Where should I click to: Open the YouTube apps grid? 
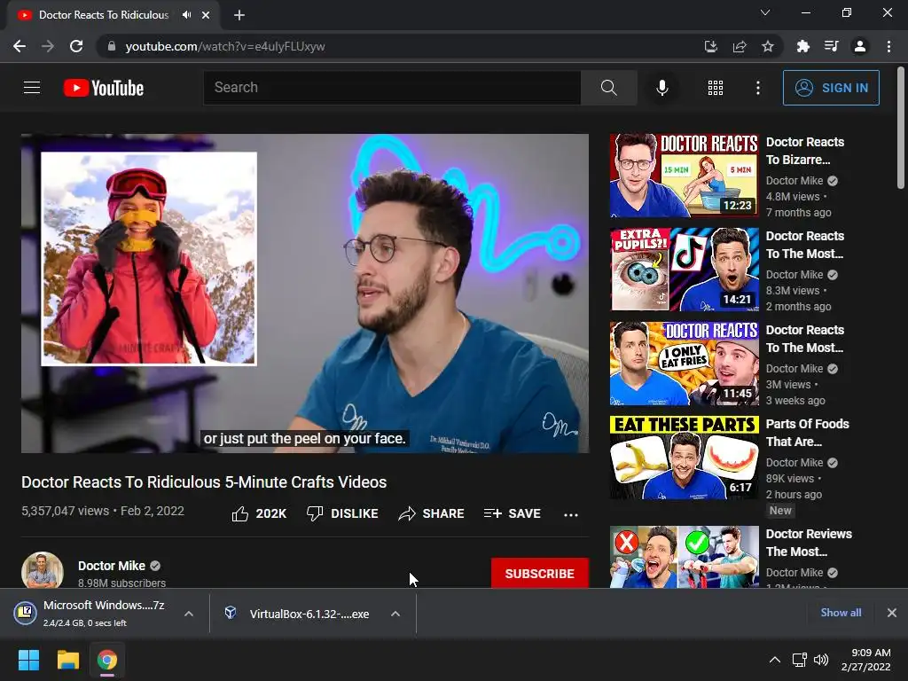click(716, 88)
